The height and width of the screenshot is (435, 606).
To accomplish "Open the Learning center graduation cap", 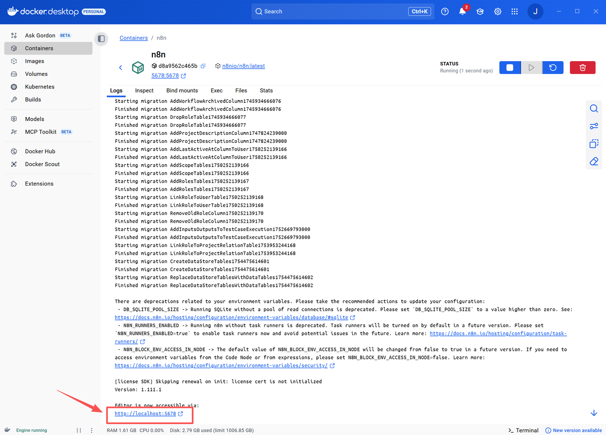I will click(480, 12).
